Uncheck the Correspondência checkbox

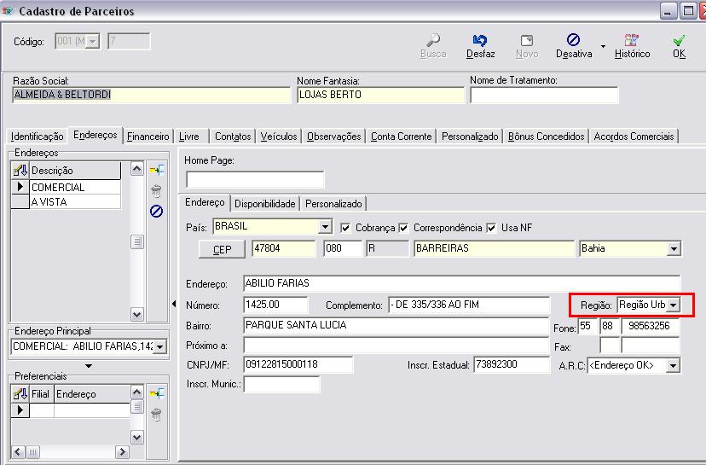404,228
